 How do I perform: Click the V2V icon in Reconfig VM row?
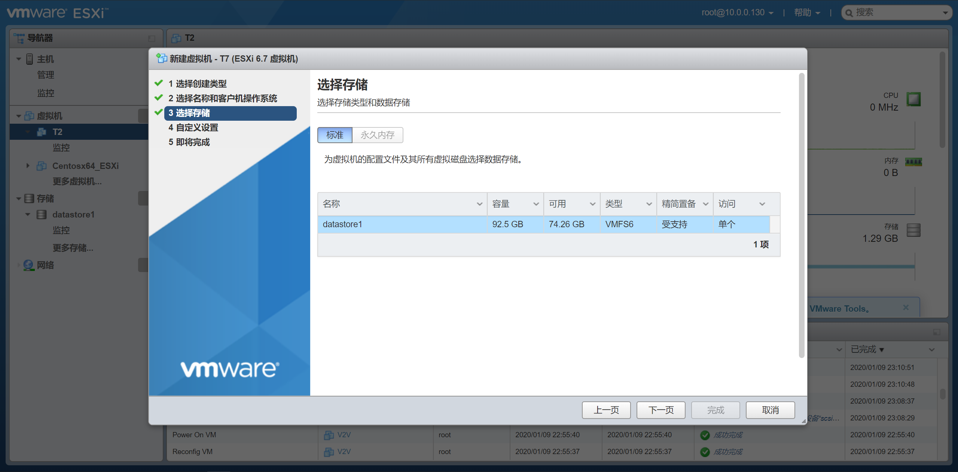coord(329,452)
